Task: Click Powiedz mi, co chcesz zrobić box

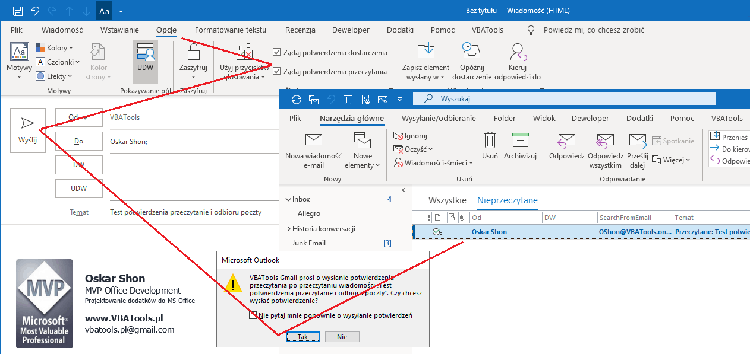Action: point(593,30)
